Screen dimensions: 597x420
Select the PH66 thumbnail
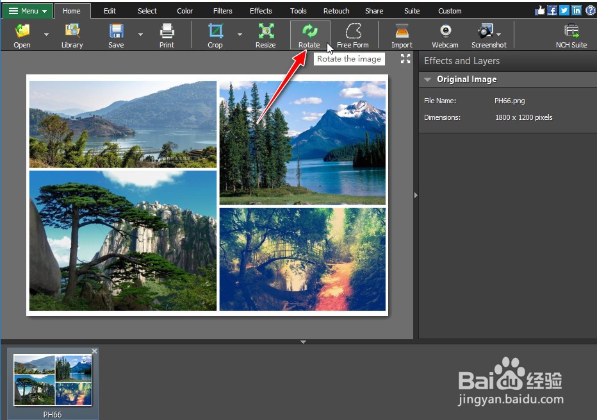coord(53,383)
